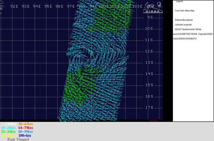Select 'Latitude/Longitude' legend entry
This screenshot has height=141, width=214.
click(183, 25)
